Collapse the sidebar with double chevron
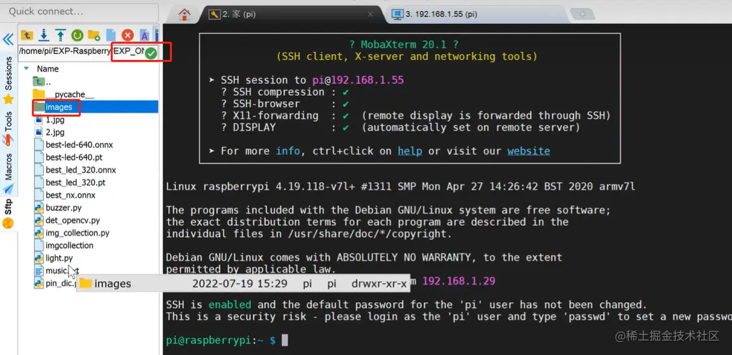 (8, 39)
